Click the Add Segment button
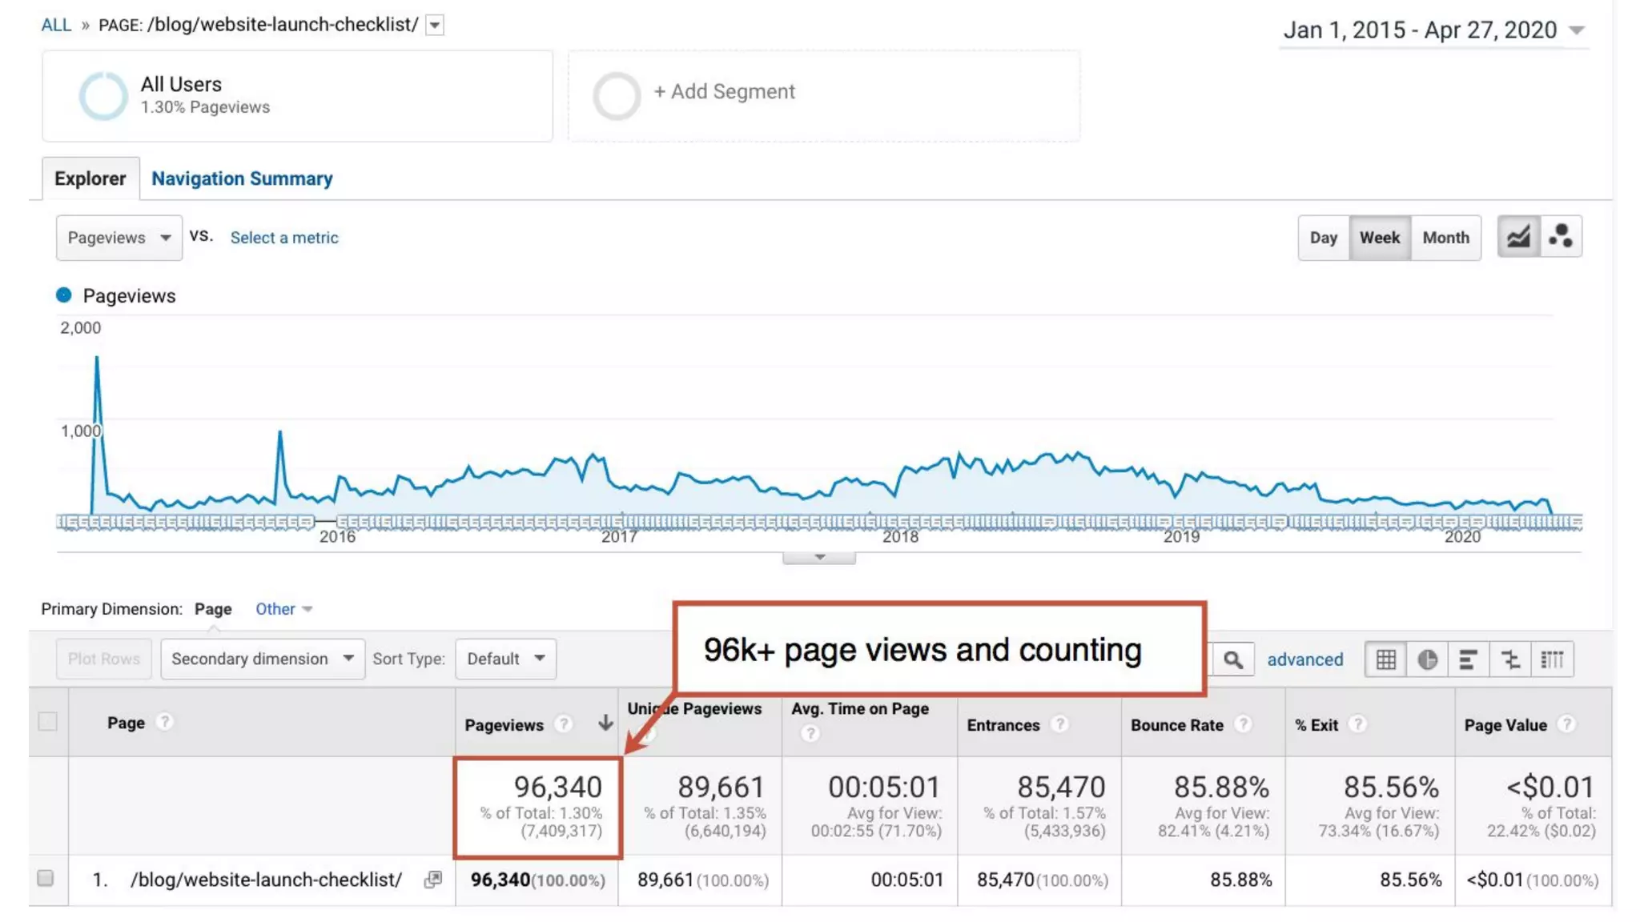Image resolution: width=1640 pixels, height=922 pixels. [x=724, y=92]
